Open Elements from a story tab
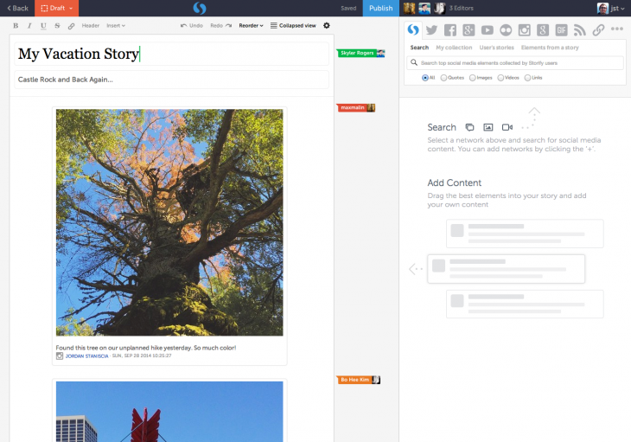The image size is (631, 442). pos(550,48)
